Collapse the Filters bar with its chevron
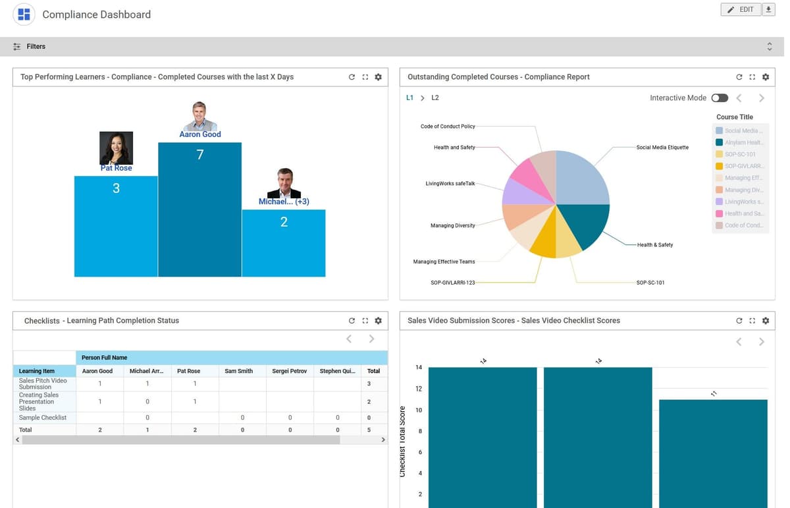The height and width of the screenshot is (508, 790). 770,46
